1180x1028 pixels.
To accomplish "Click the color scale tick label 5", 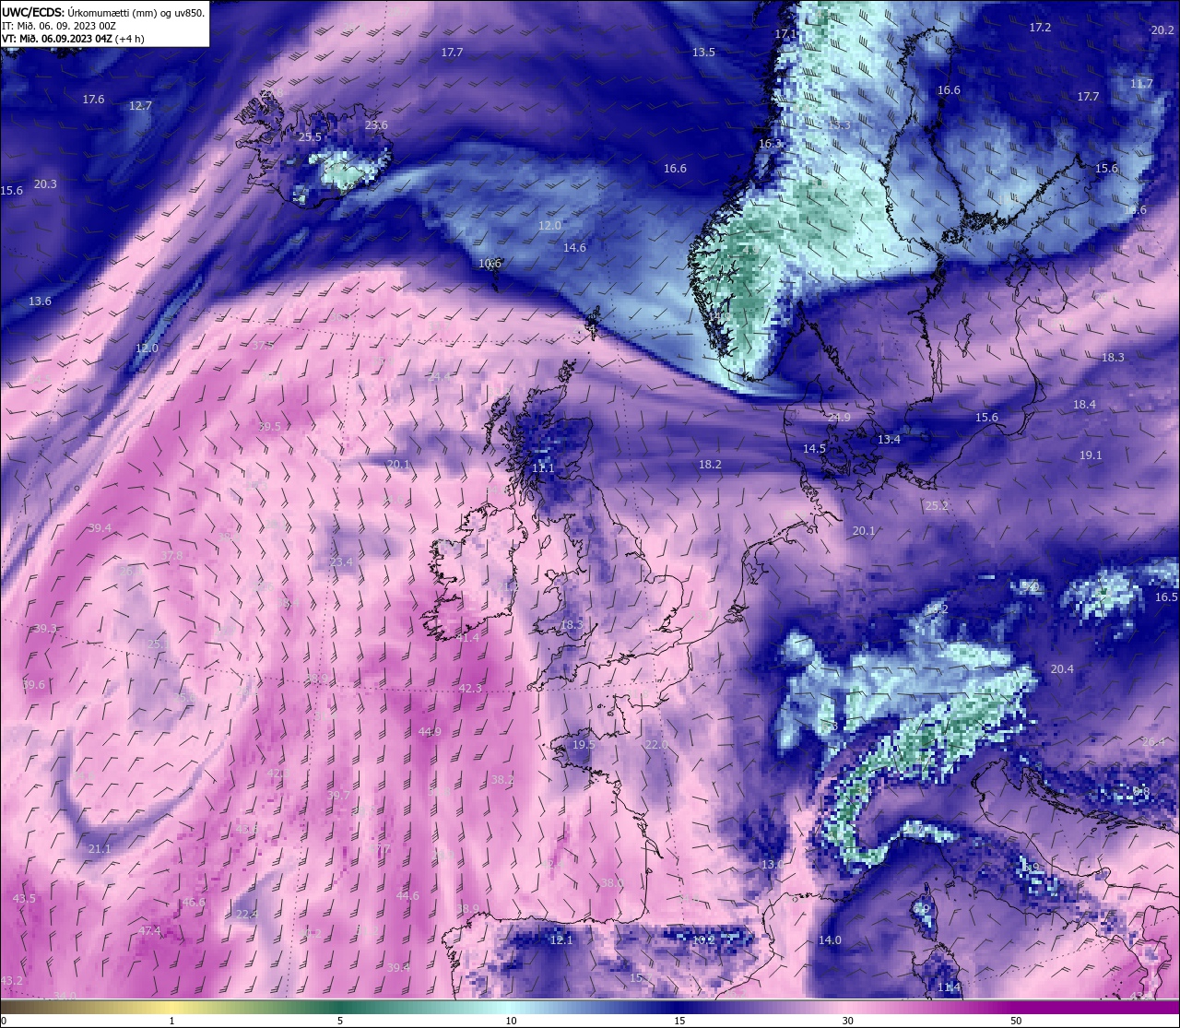I will pos(340,1021).
